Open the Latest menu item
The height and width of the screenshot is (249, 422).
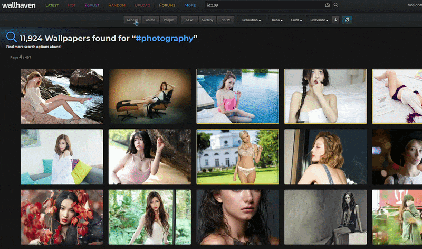pos(52,5)
